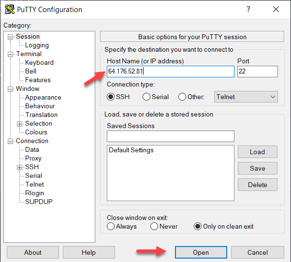Expand the SSH category node
291x262 pixels.
tap(20, 167)
